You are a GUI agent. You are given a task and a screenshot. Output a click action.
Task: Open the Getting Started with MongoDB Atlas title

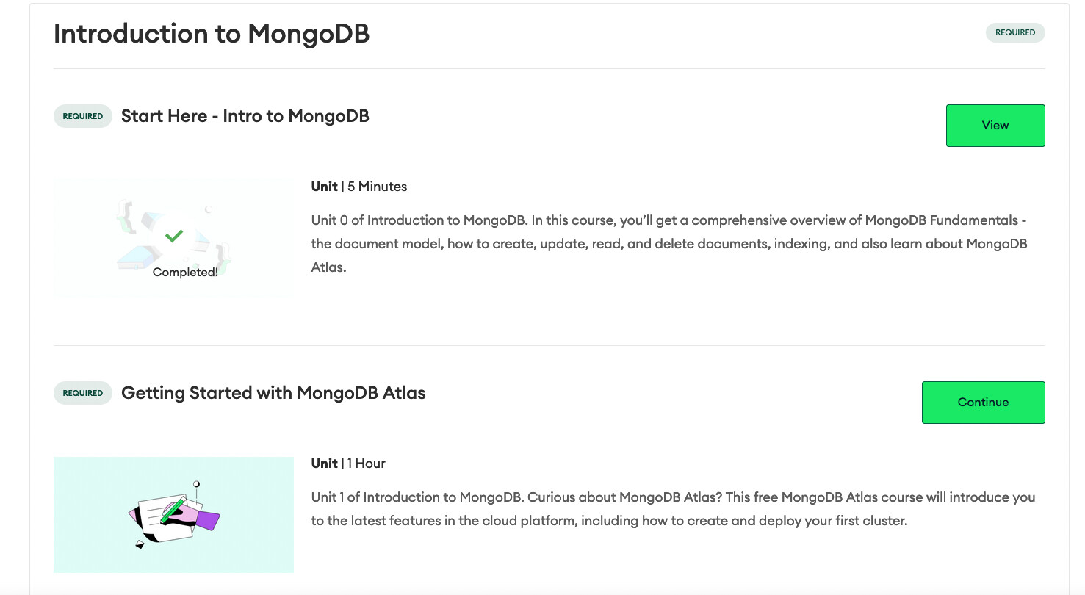click(273, 393)
